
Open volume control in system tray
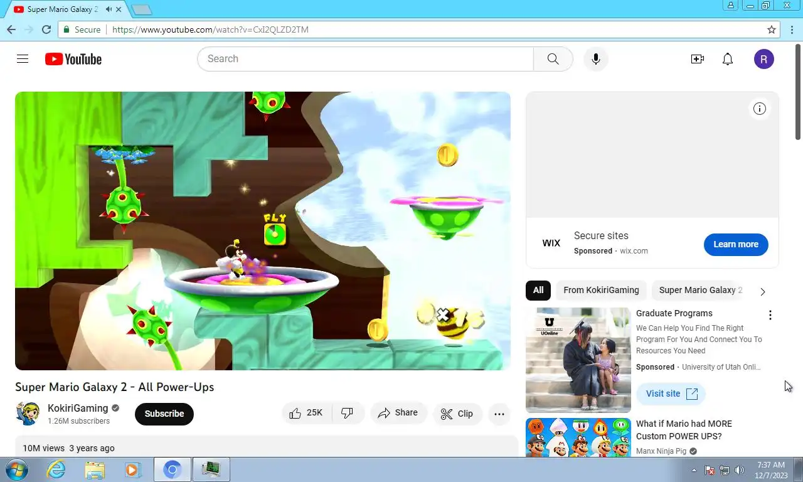tap(740, 469)
